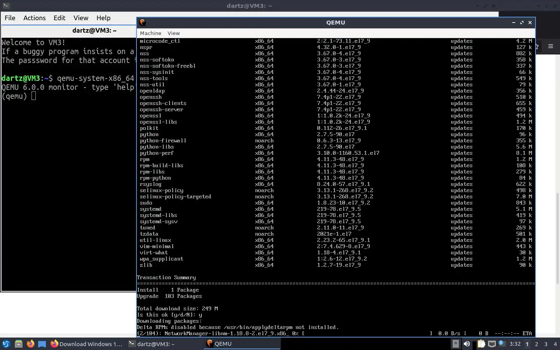Open removable media eject tray icon
The width and height of the screenshot is (560, 350).
(x=455, y=344)
